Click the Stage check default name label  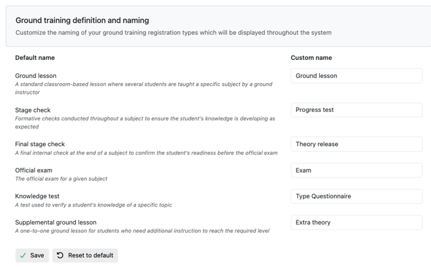pyautogui.click(x=33, y=110)
